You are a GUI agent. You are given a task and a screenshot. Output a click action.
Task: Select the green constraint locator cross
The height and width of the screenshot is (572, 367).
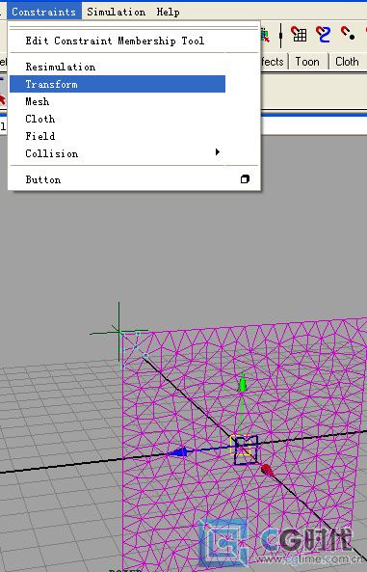[x=118, y=332]
